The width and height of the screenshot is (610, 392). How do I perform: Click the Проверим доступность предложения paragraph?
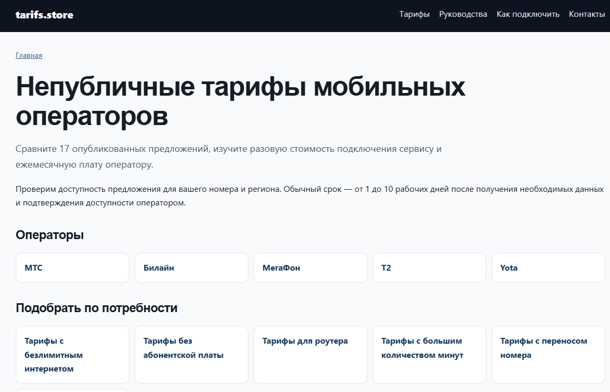click(309, 196)
